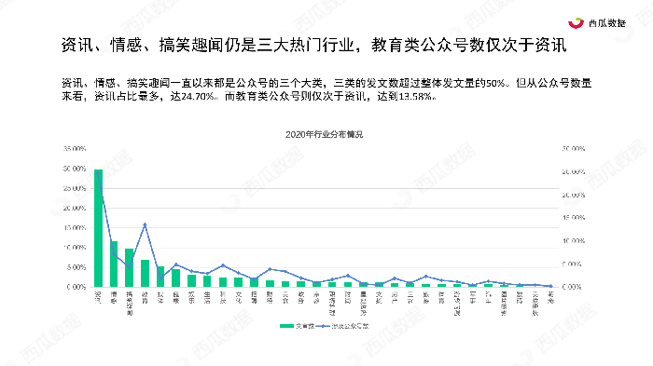Select the 情感 green bar

click(x=114, y=264)
